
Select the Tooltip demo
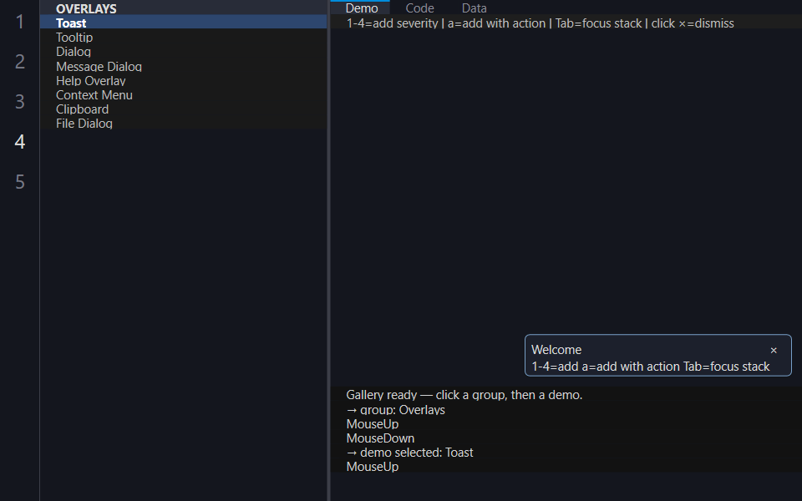tap(183, 38)
